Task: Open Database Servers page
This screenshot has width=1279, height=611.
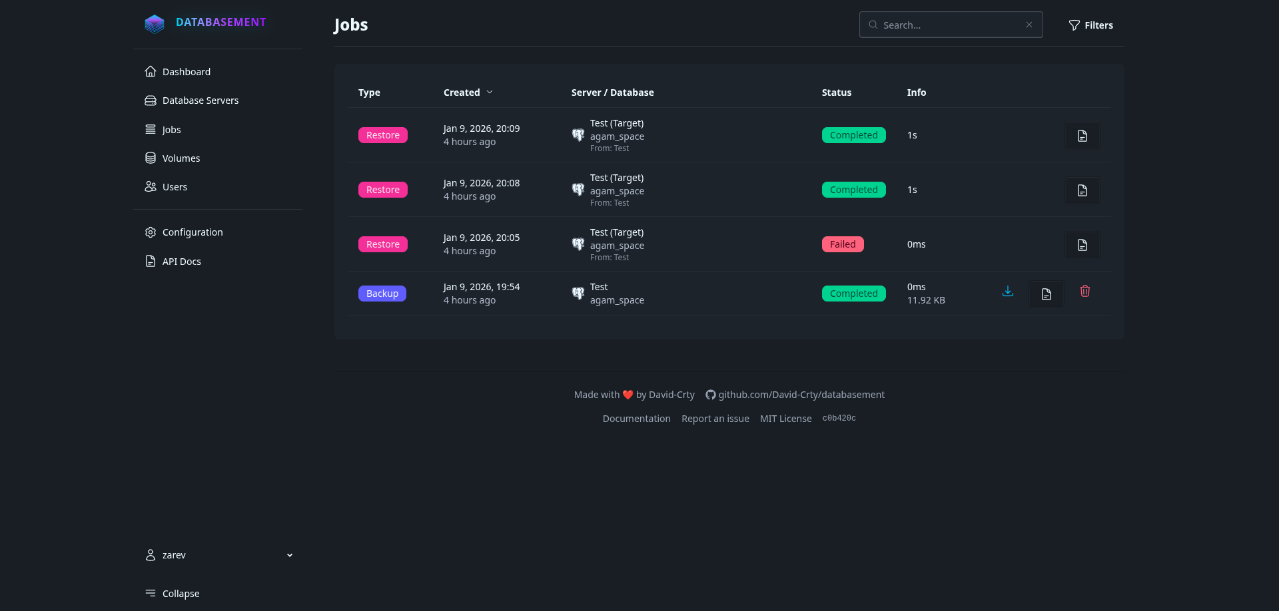Action: (200, 101)
